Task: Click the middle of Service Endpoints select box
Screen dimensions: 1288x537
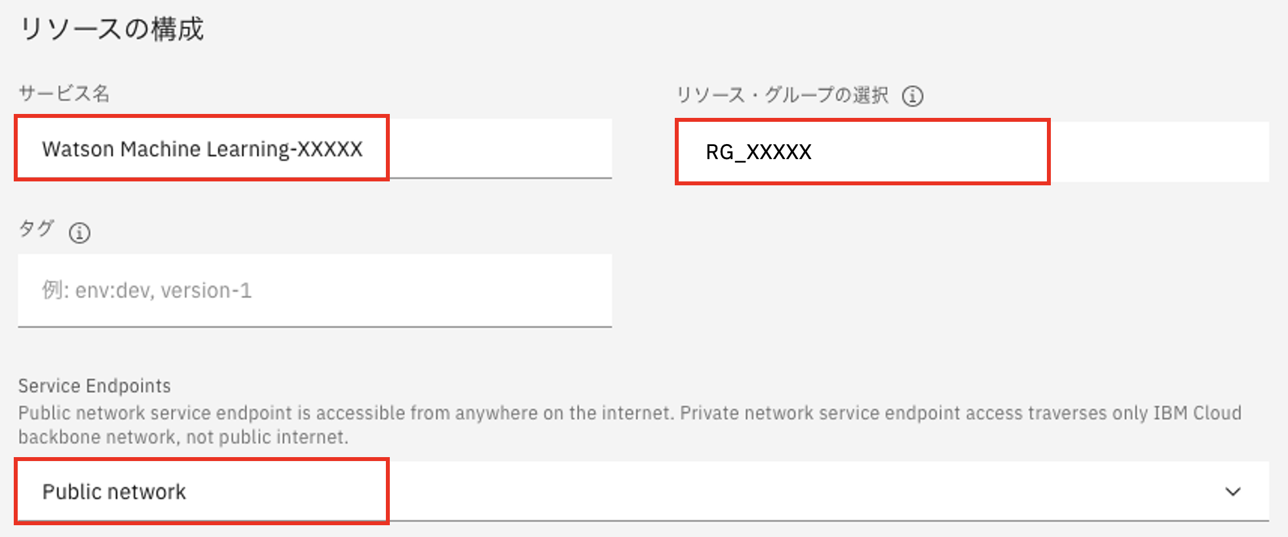Action: (642, 492)
